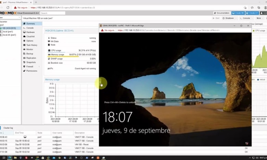Select local (pve1) storage in the tree

[8, 32]
